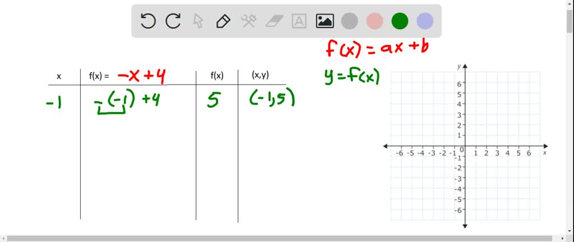Select the Eraser tool
Viewport: 574px width, 242px height.
(x=274, y=21)
